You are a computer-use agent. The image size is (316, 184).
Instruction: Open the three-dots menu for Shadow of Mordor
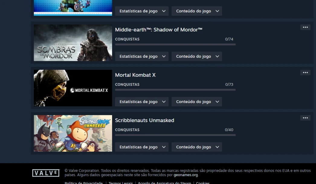tap(305, 27)
